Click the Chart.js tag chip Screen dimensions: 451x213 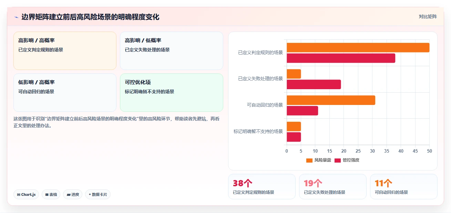pyautogui.click(x=26, y=194)
